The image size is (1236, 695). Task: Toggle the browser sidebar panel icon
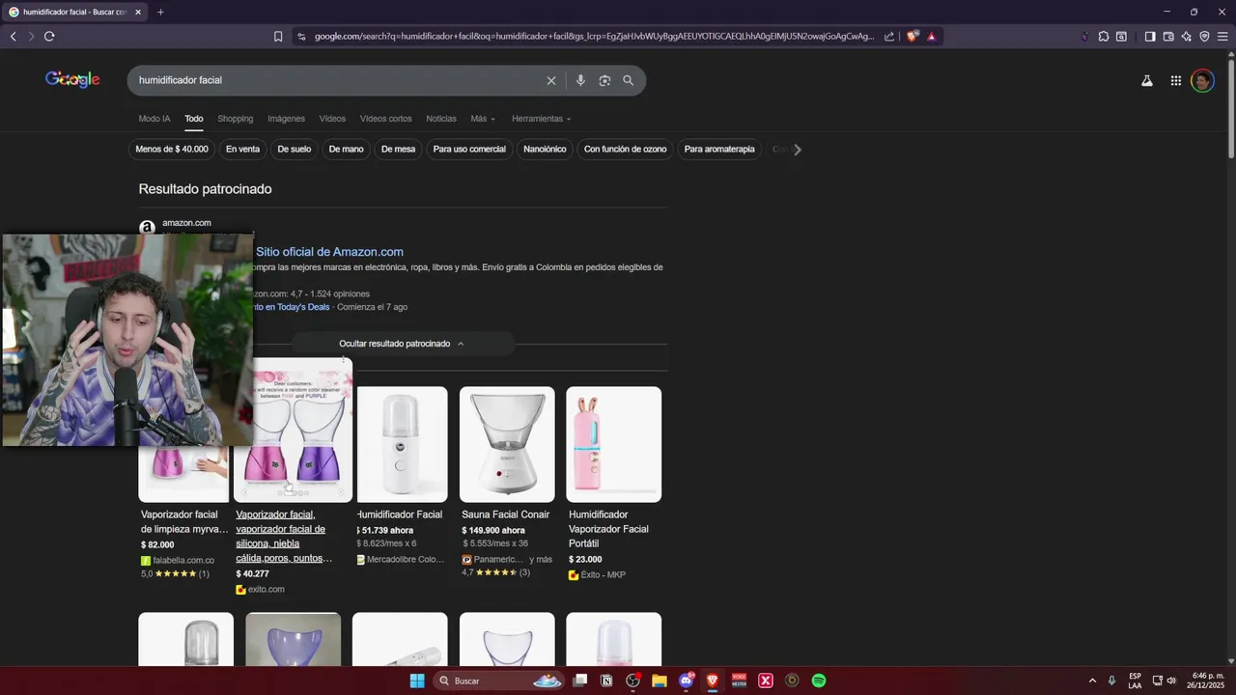click(1150, 37)
